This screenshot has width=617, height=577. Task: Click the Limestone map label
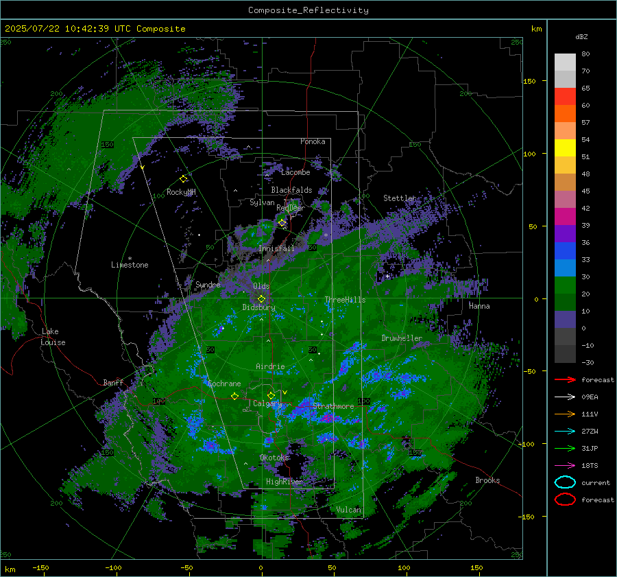(x=130, y=265)
